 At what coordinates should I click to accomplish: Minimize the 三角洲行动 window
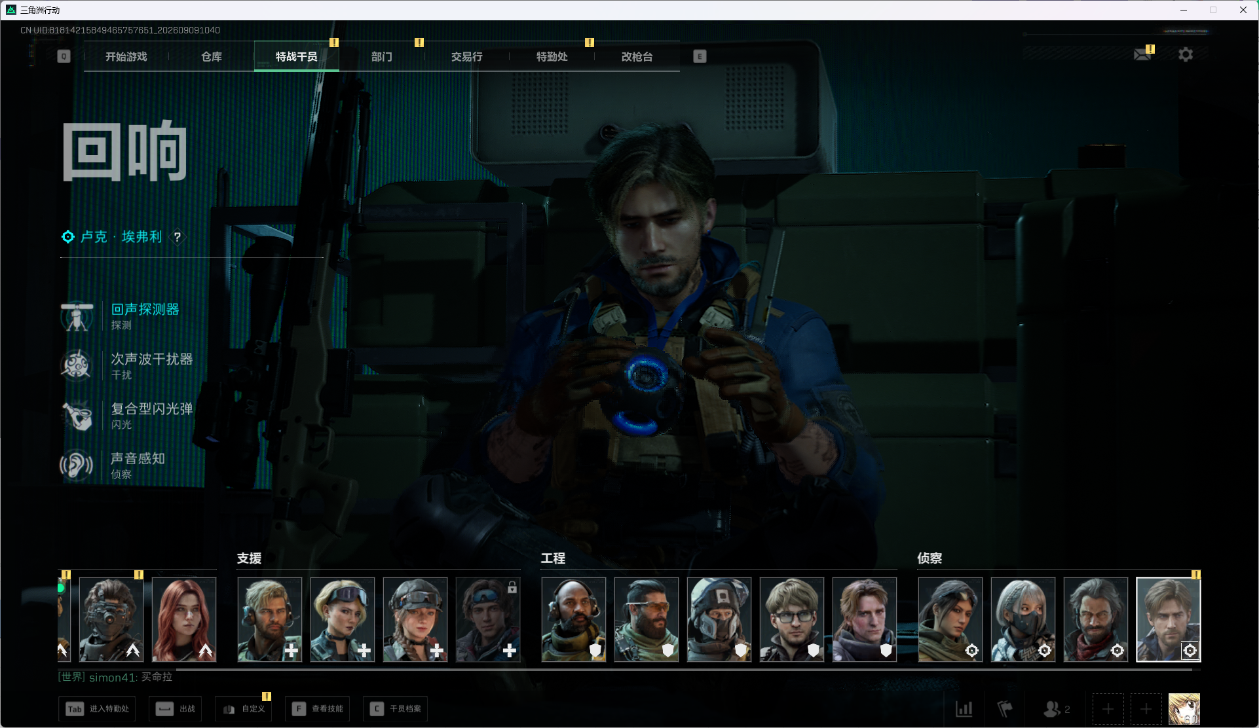click(x=1184, y=10)
